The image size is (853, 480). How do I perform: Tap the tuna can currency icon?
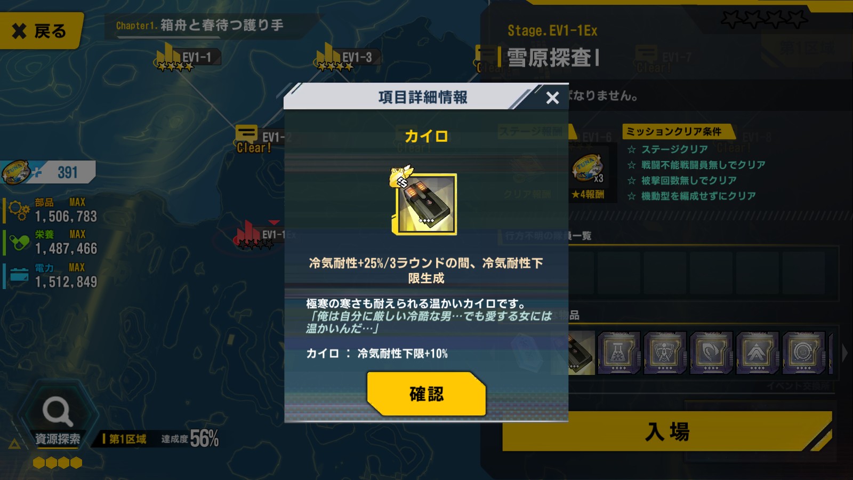click(x=16, y=172)
